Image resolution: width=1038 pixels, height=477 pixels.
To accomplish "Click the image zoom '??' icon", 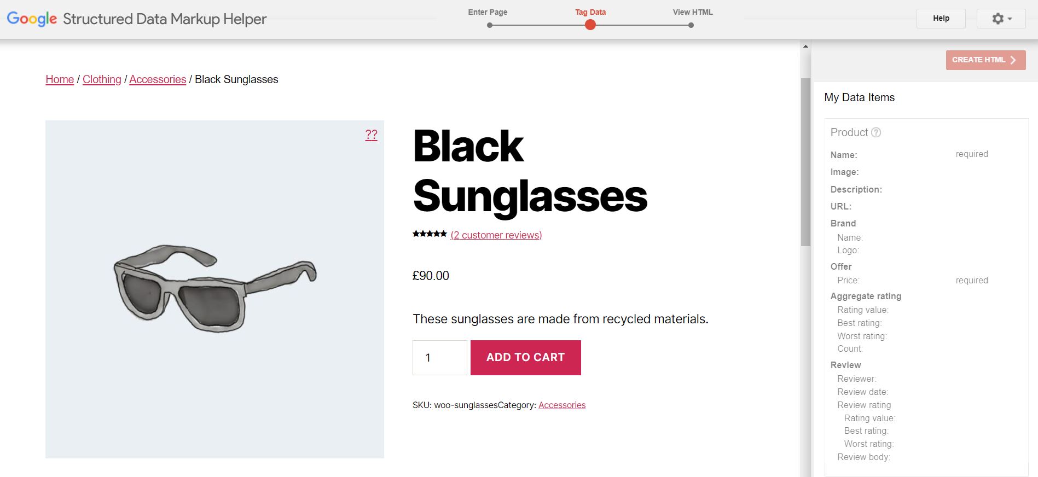I will coord(371,135).
